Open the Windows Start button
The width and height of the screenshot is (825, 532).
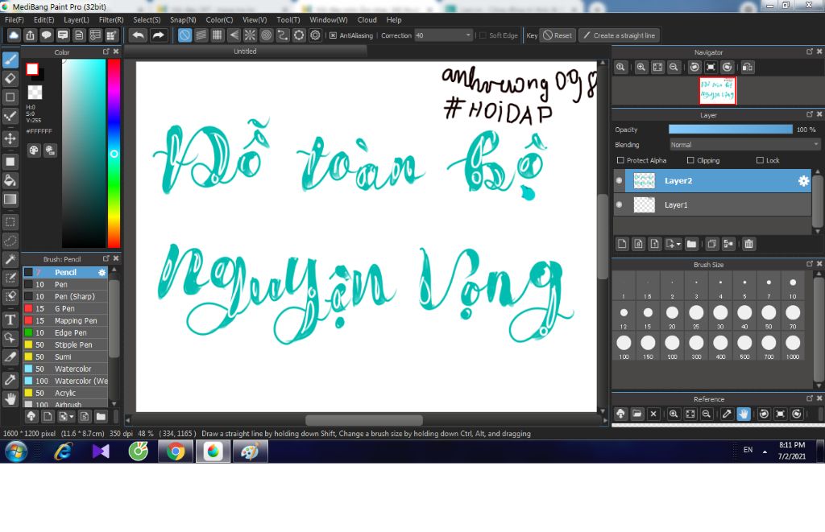tap(16, 452)
